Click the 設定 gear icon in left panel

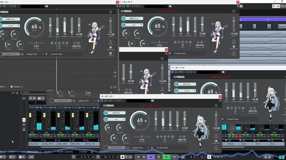coord(17,93)
